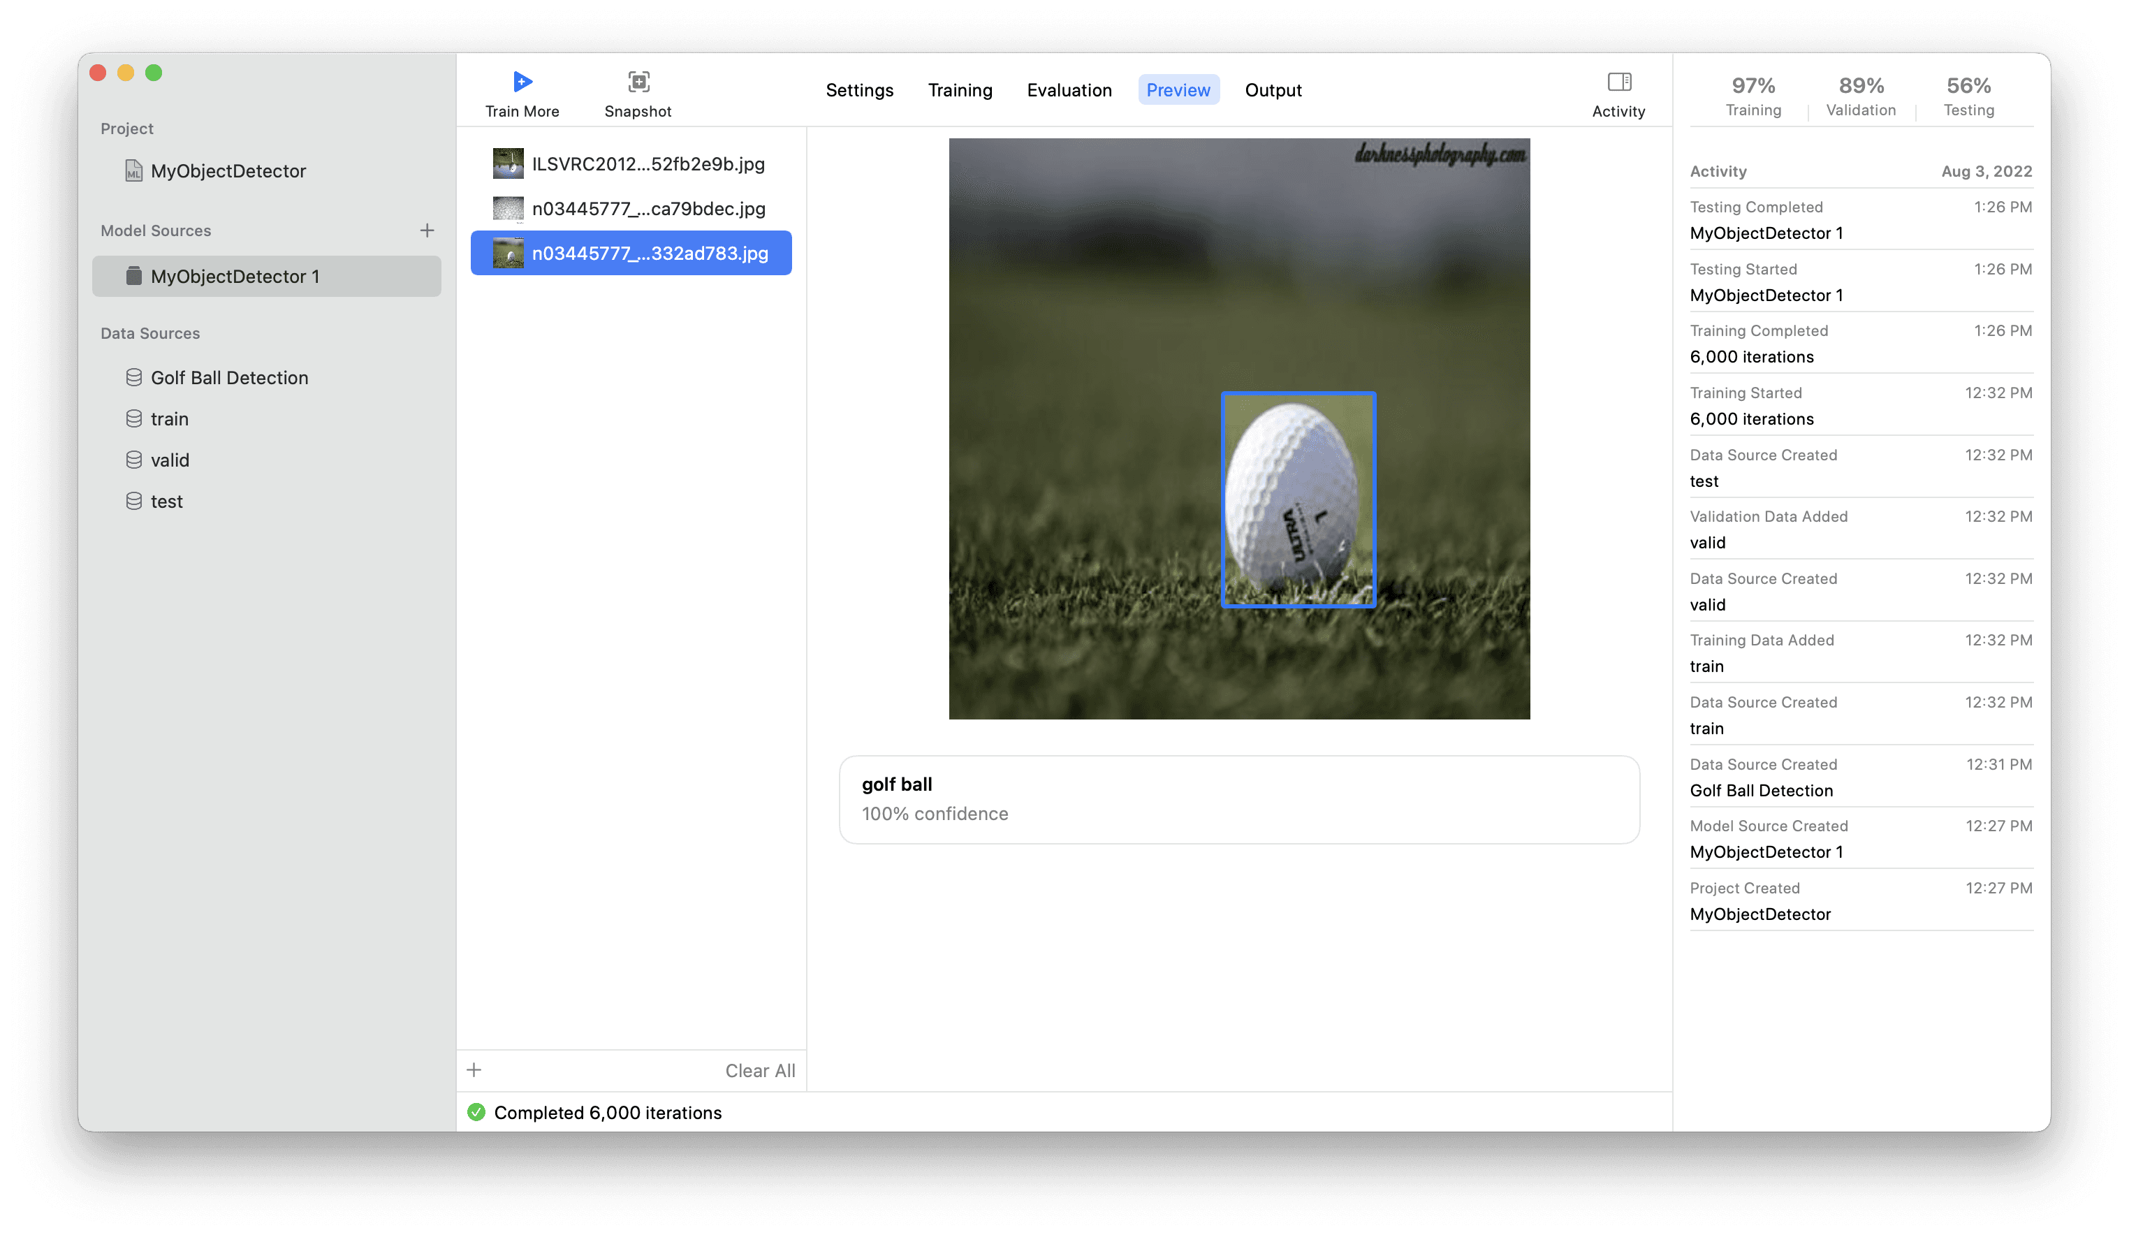Select ILSVRC2012...52fb2e9b.jpg thumbnail
Screen dimensions: 2129x1235
[x=508, y=164]
